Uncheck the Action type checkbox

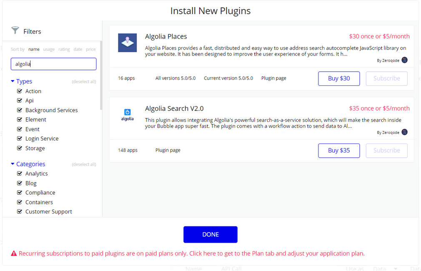[19, 91]
